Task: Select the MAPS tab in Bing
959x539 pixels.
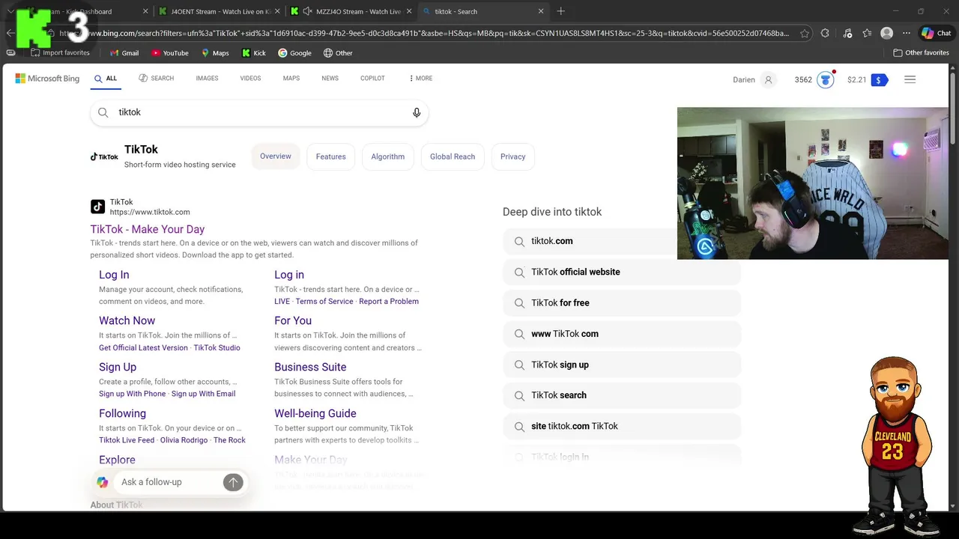Action: (x=291, y=79)
